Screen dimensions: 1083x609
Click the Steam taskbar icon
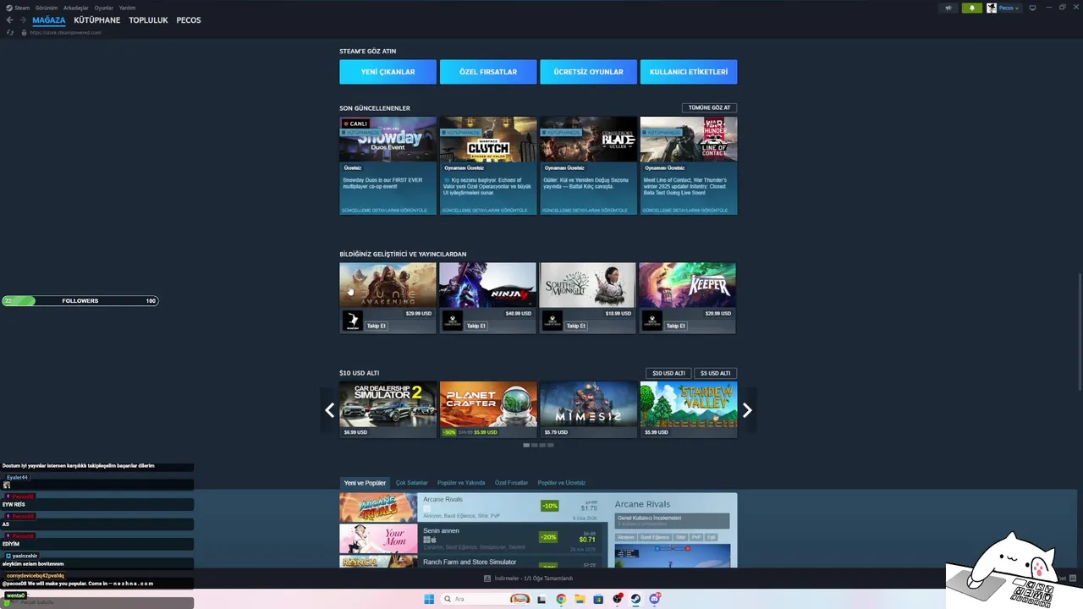[635, 599]
